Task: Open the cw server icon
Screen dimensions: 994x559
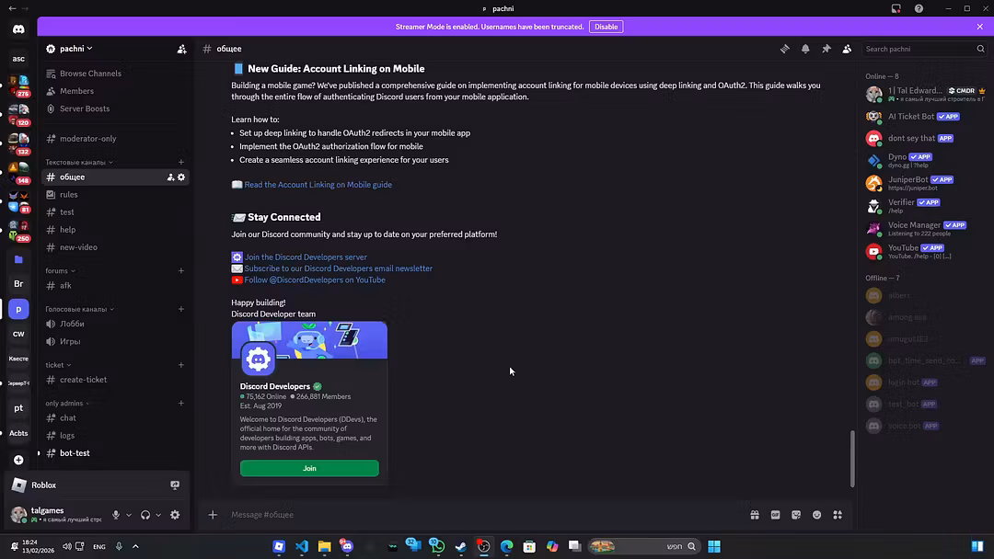Action: click(18, 334)
